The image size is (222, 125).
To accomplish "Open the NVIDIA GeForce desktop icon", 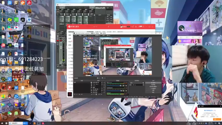I will pos(10,45).
